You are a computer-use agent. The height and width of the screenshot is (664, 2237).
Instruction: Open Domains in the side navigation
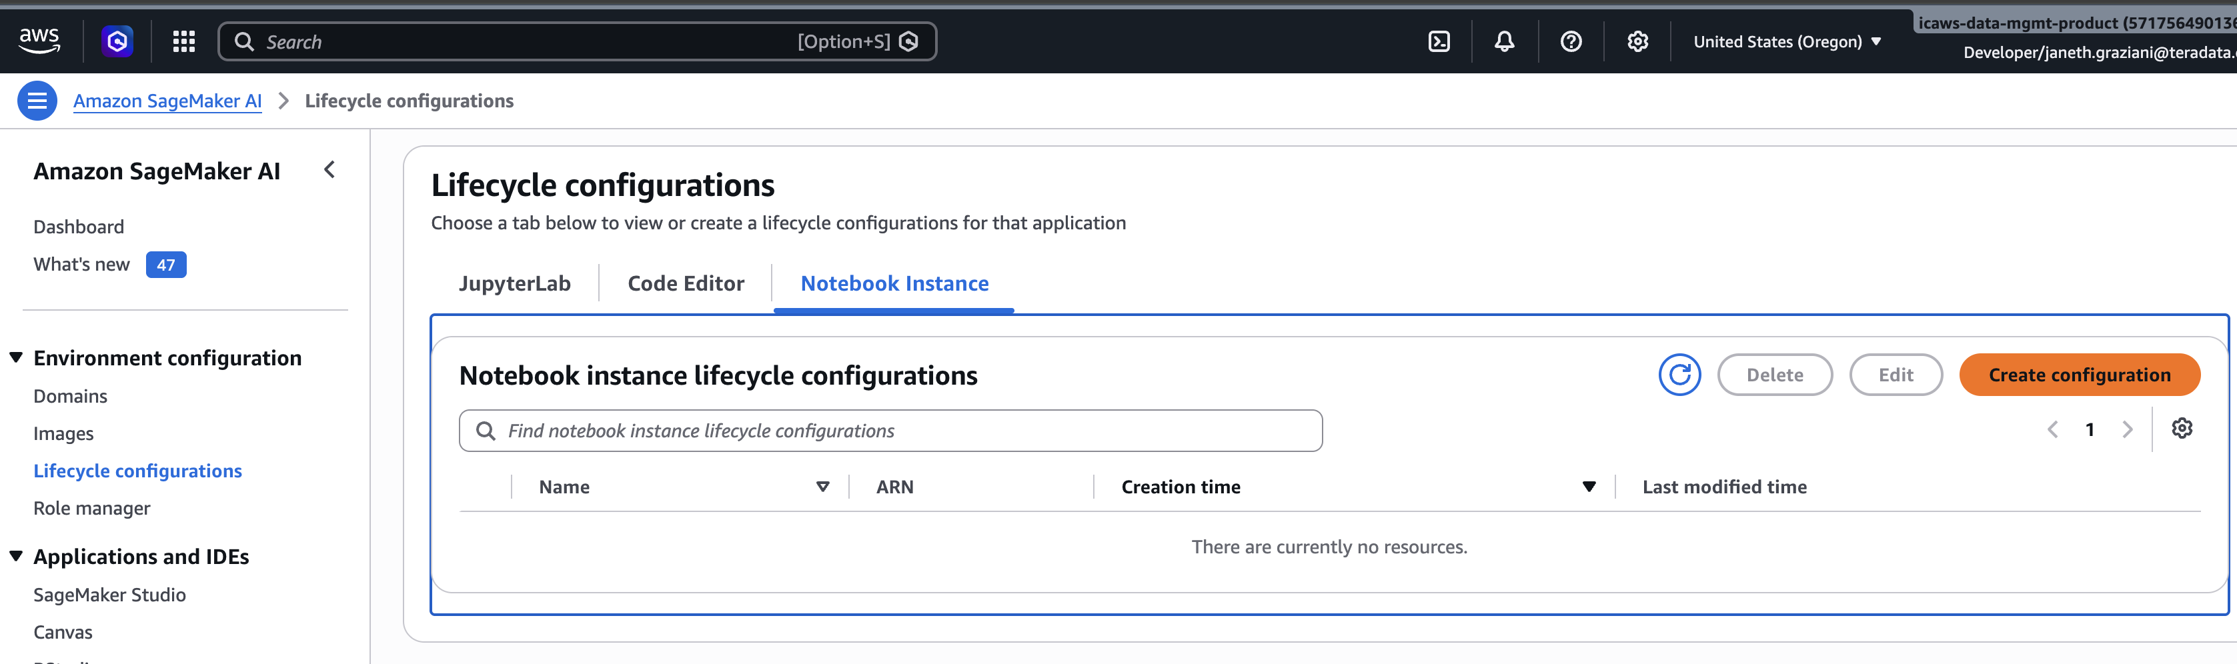[x=70, y=396]
